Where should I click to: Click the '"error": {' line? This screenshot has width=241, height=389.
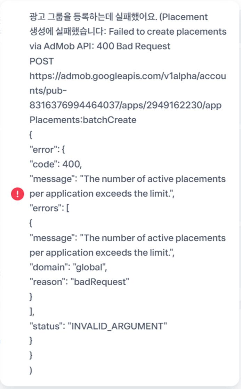[x=47, y=150]
